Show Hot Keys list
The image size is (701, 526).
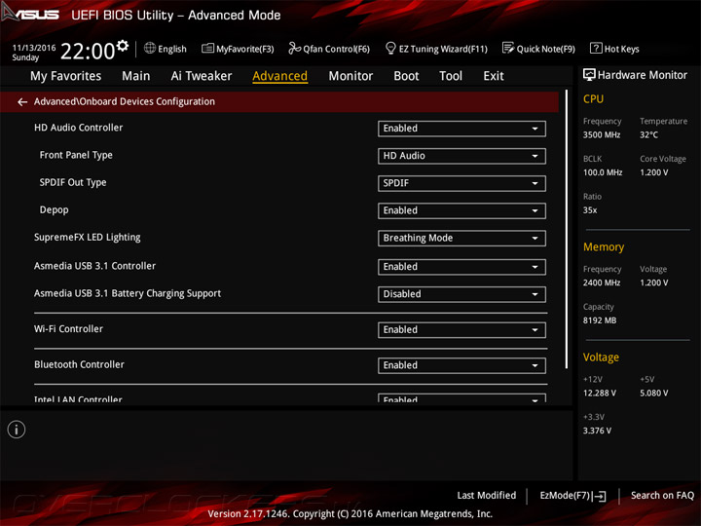pos(622,49)
